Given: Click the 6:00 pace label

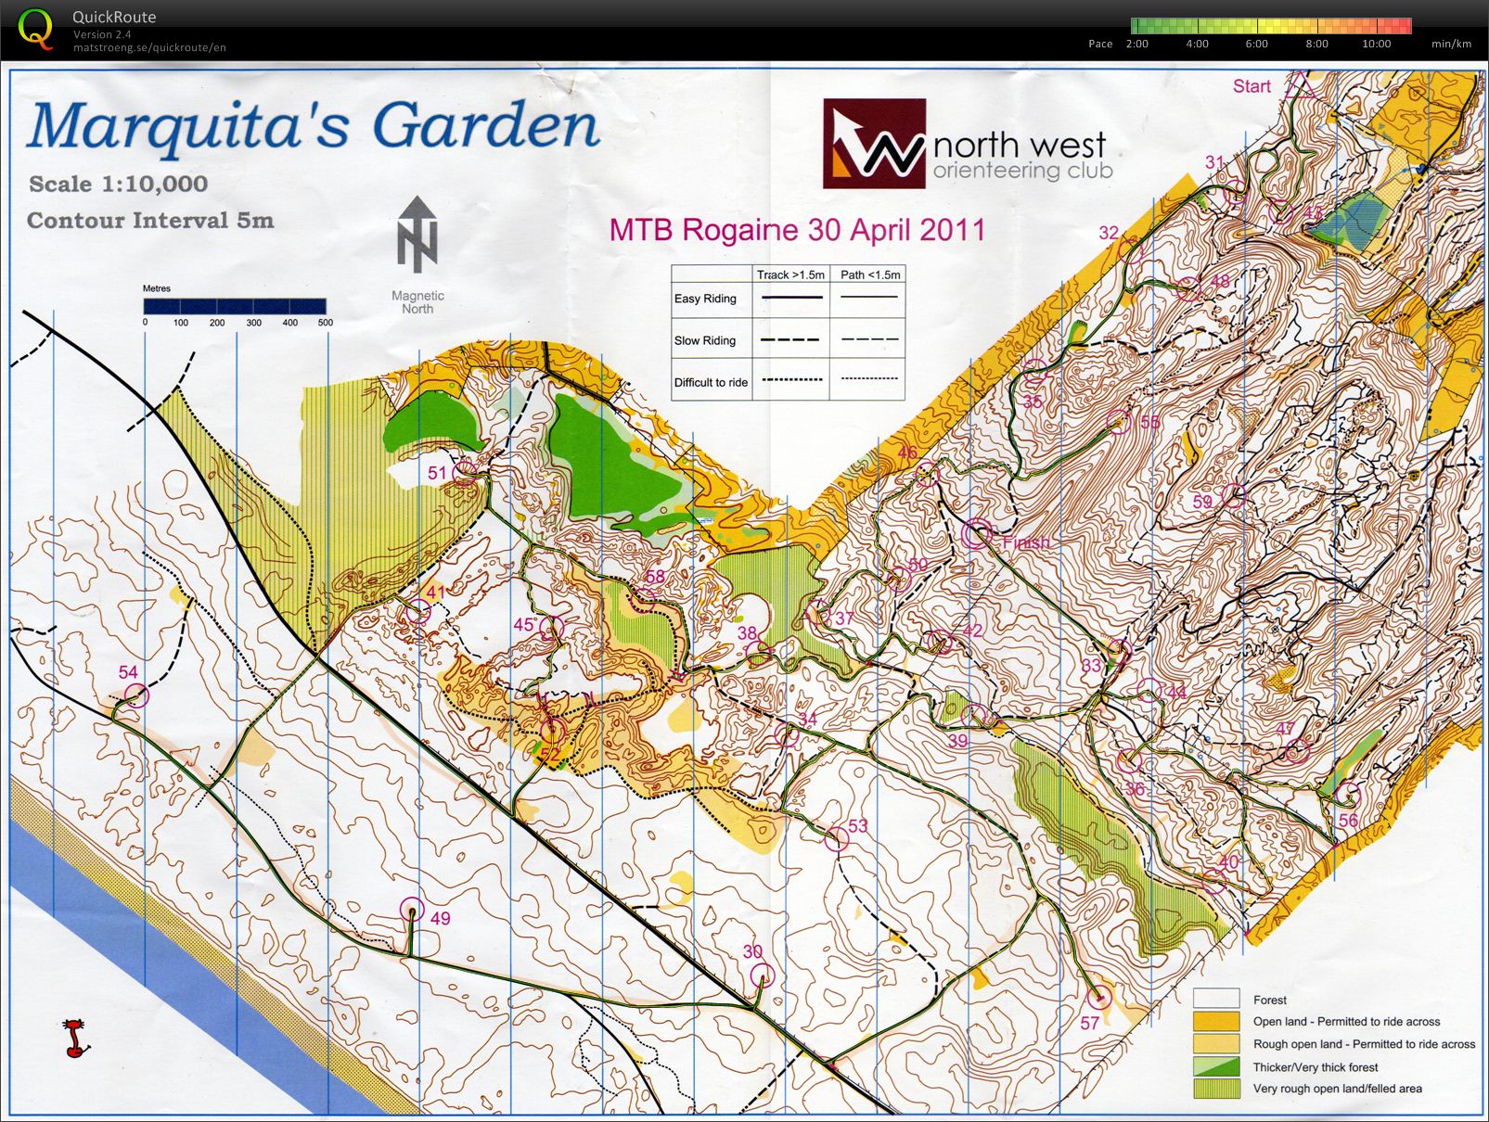Looking at the screenshot, I should (1256, 44).
